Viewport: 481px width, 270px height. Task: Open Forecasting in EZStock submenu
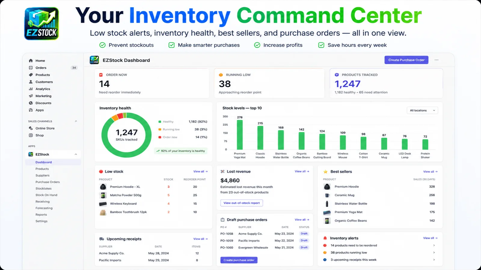tap(44, 208)
